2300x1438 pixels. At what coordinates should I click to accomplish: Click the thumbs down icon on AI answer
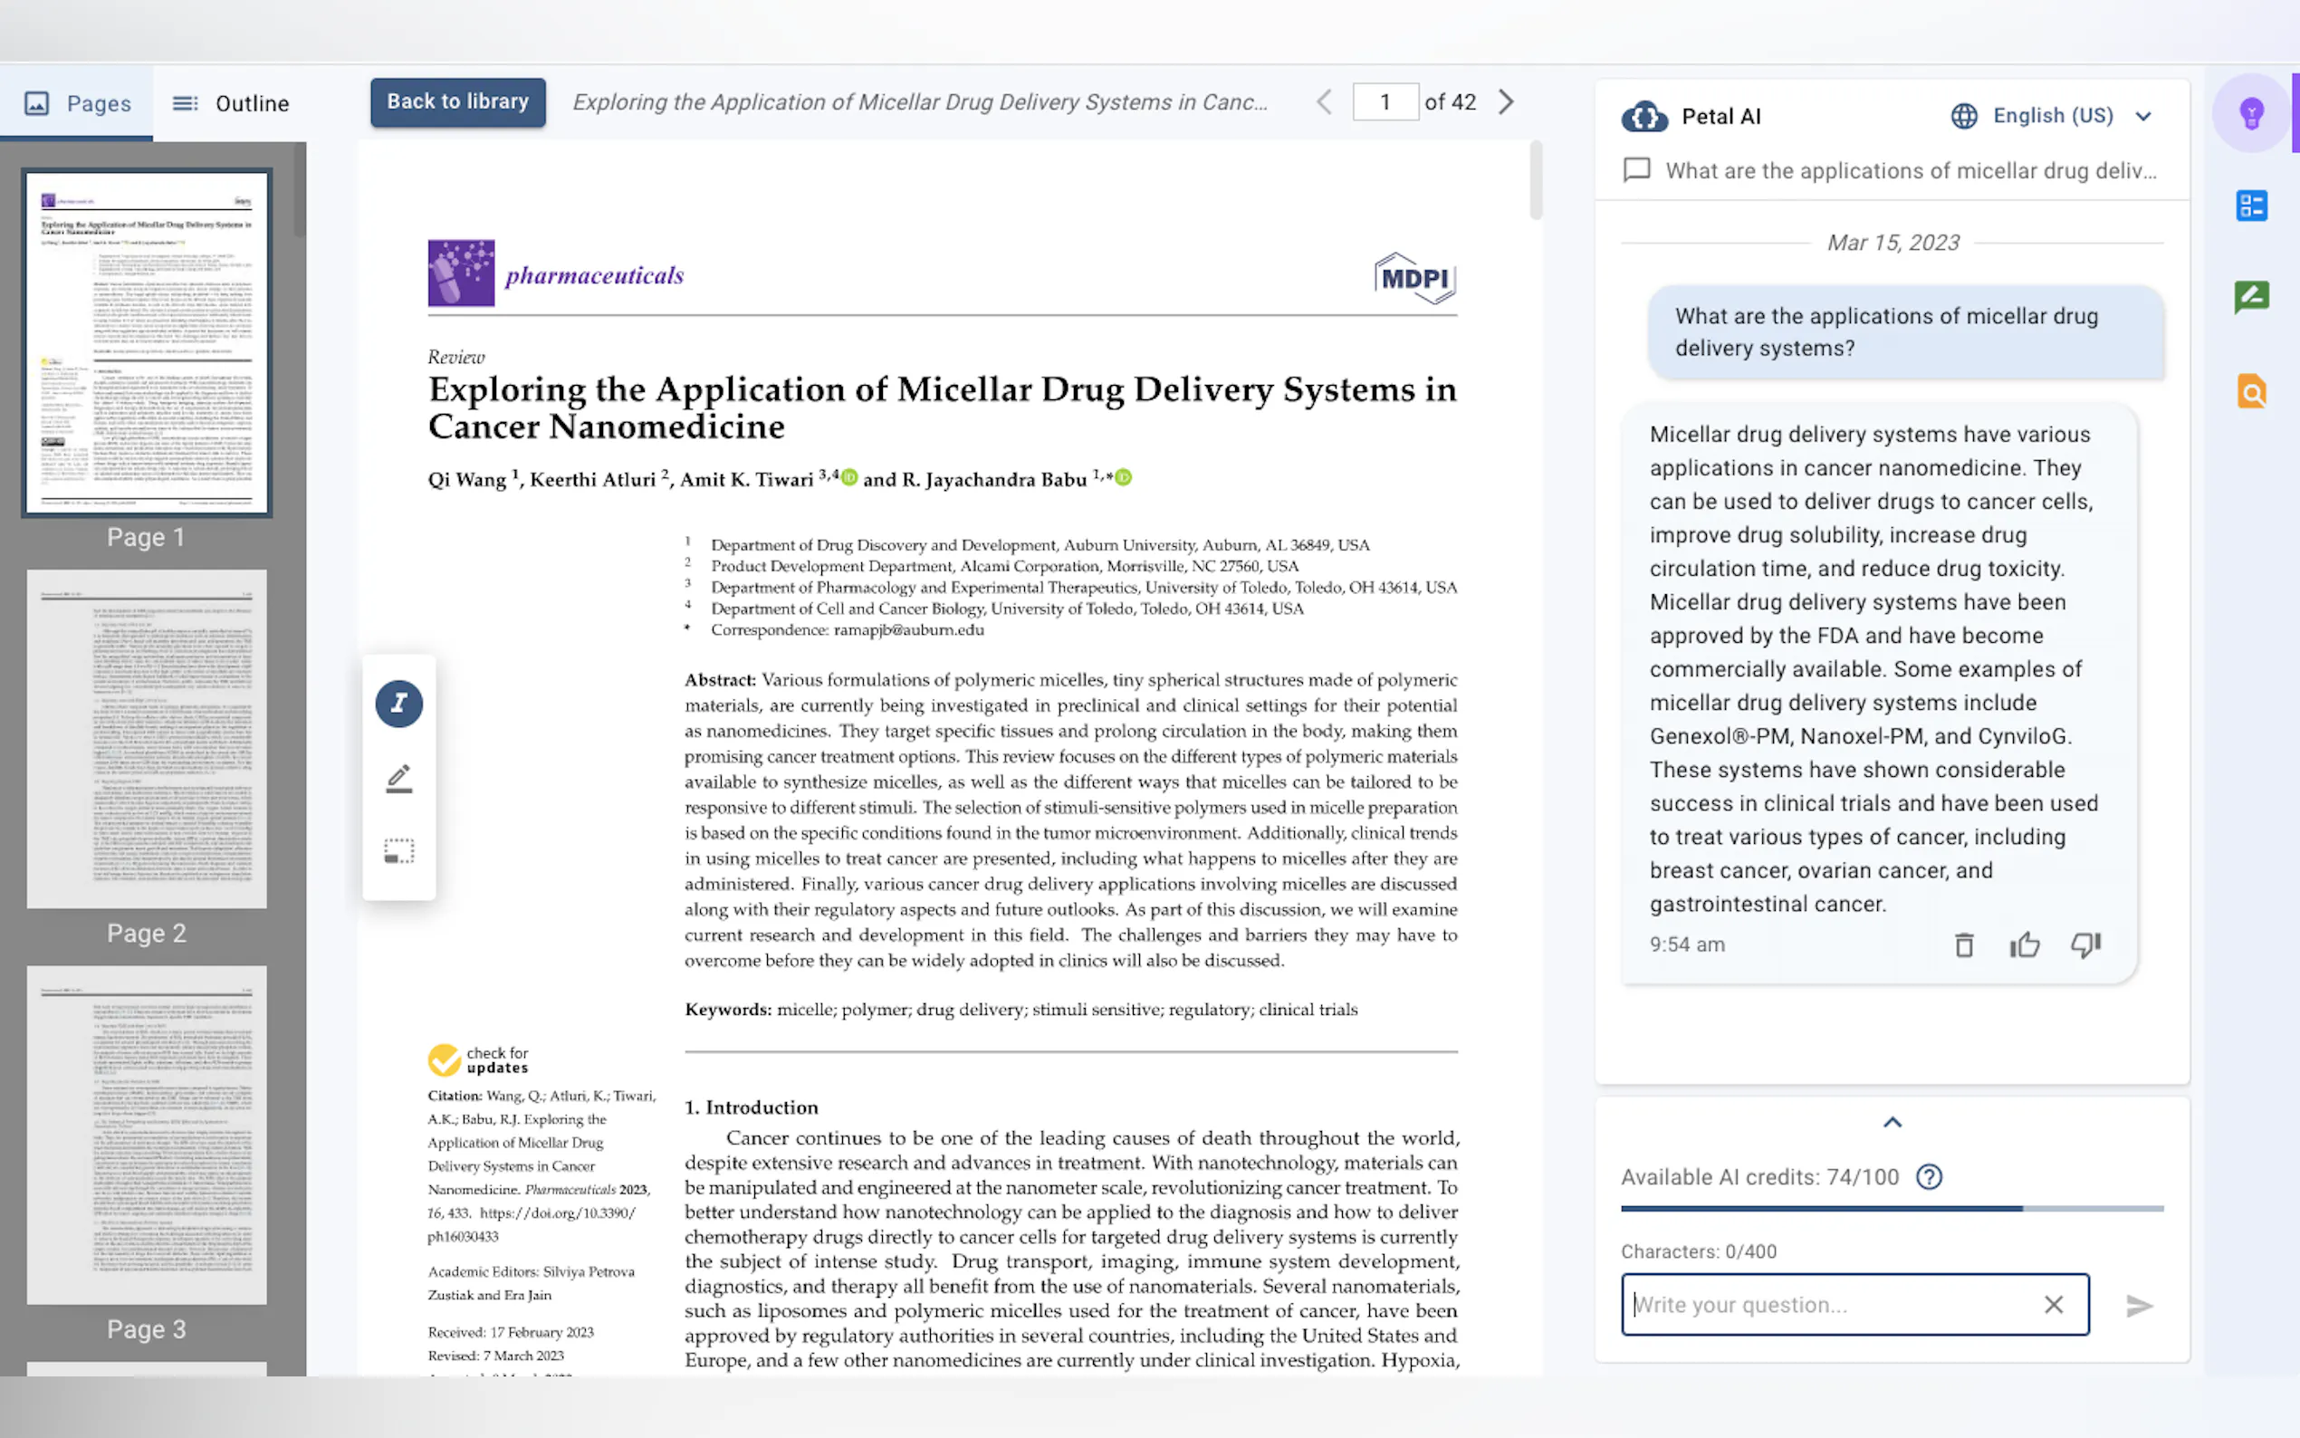2085,944
